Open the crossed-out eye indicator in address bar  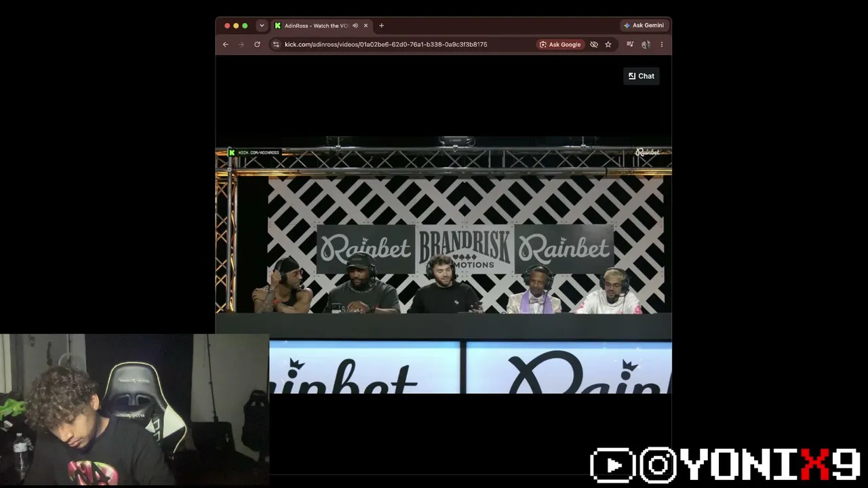coord(594,45)
